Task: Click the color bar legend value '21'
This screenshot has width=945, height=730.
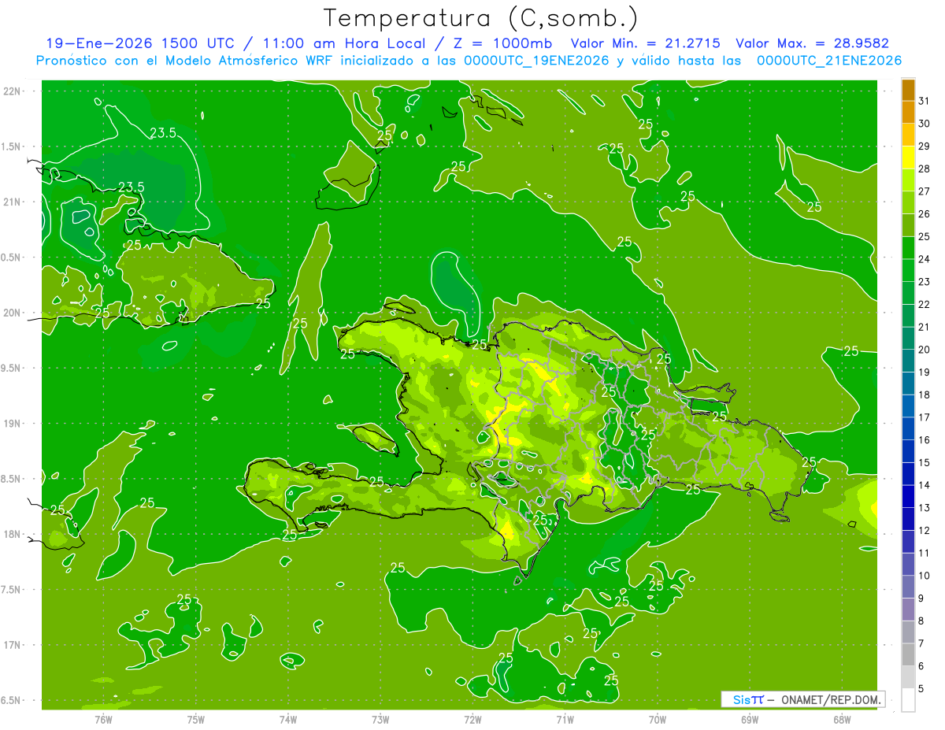Action: click(x=925, y=327)
